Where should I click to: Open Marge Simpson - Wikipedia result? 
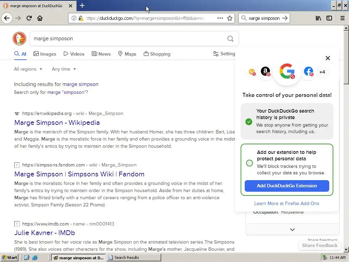57,122
